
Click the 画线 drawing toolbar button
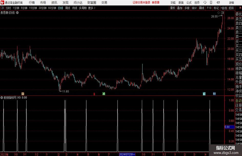click(x=202, y=8)
